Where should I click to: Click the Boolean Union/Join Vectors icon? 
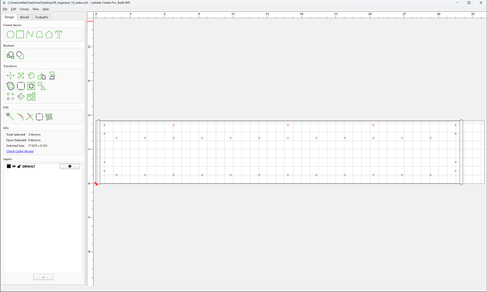tap(11, 55)
